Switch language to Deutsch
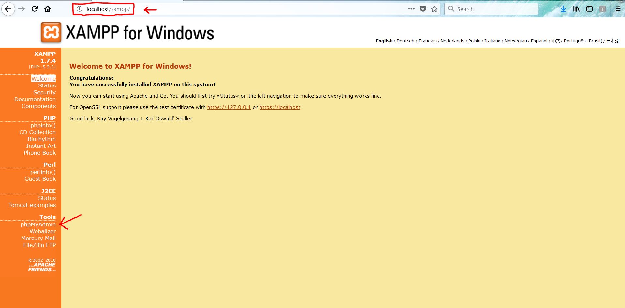The width and height of the screenshot is (625, 308). tap(406, 41)
